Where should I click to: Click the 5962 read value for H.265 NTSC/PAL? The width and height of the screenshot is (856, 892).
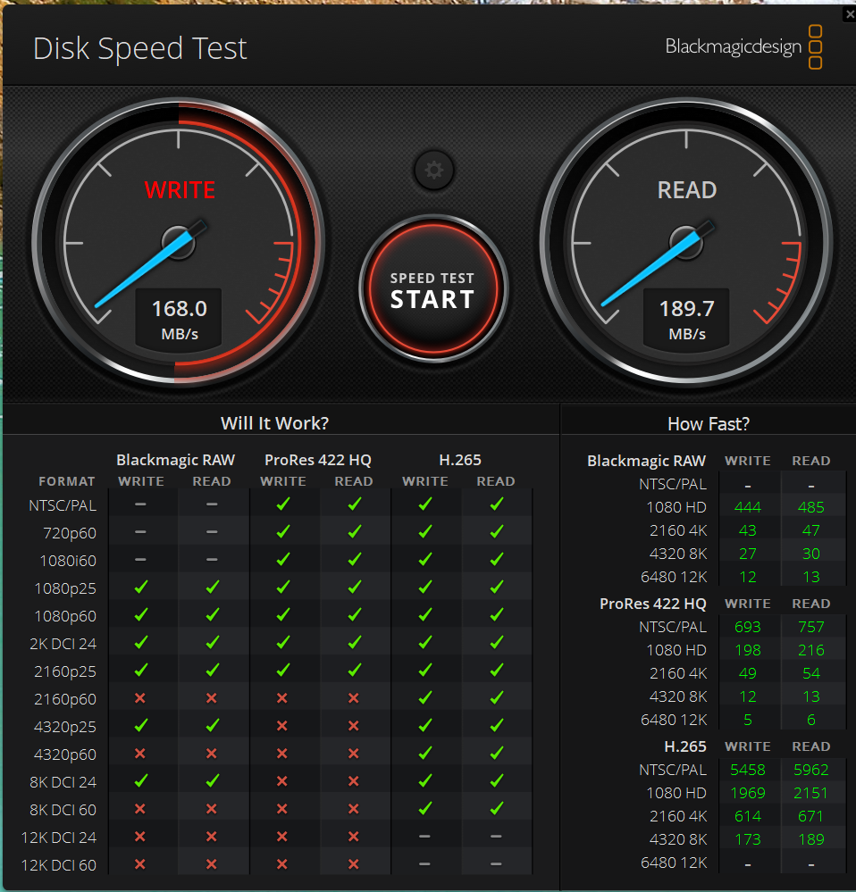[811, 770]
